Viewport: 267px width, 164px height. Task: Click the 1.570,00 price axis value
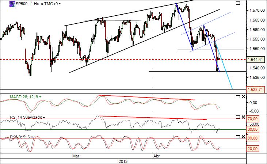pos(257,11)
